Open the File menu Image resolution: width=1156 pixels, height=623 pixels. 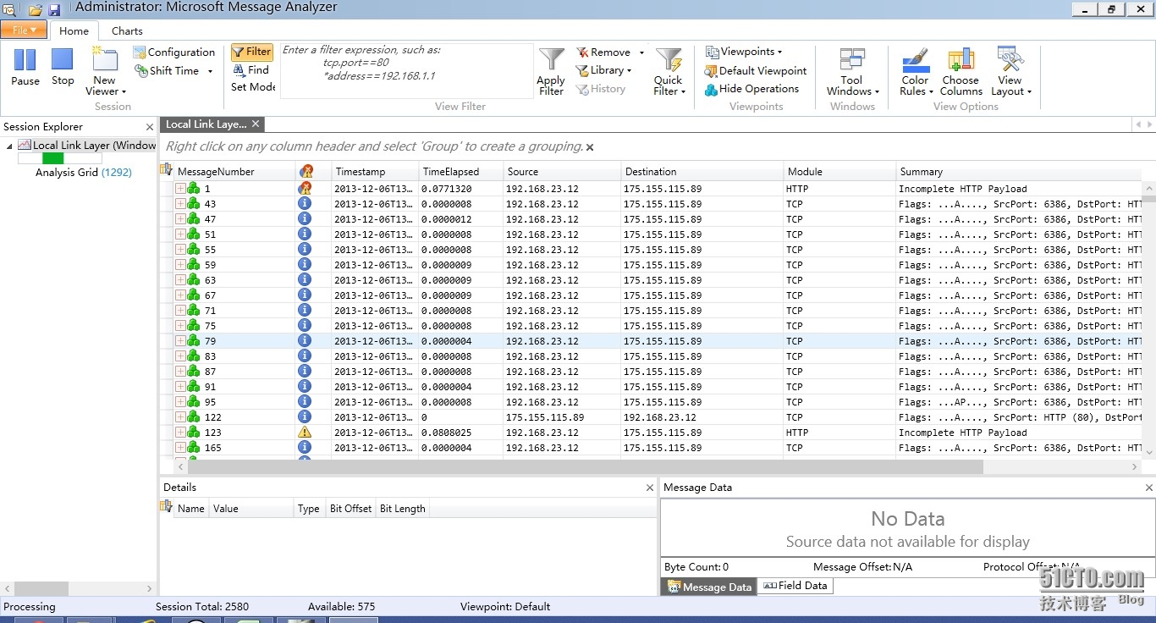click(23, 30)
